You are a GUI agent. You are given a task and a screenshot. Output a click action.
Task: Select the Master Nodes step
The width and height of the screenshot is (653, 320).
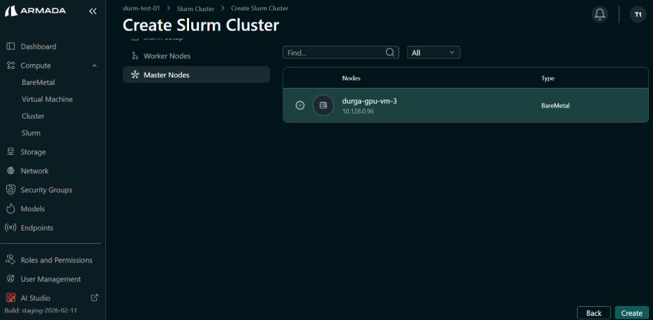click(196, 75)
